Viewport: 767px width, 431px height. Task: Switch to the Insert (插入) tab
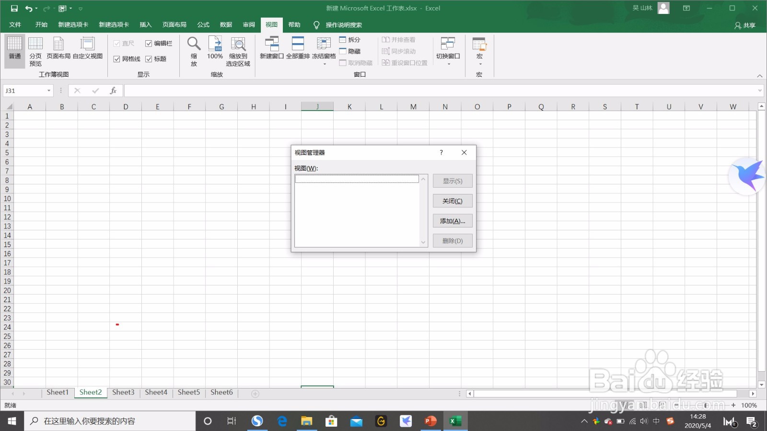145,25
